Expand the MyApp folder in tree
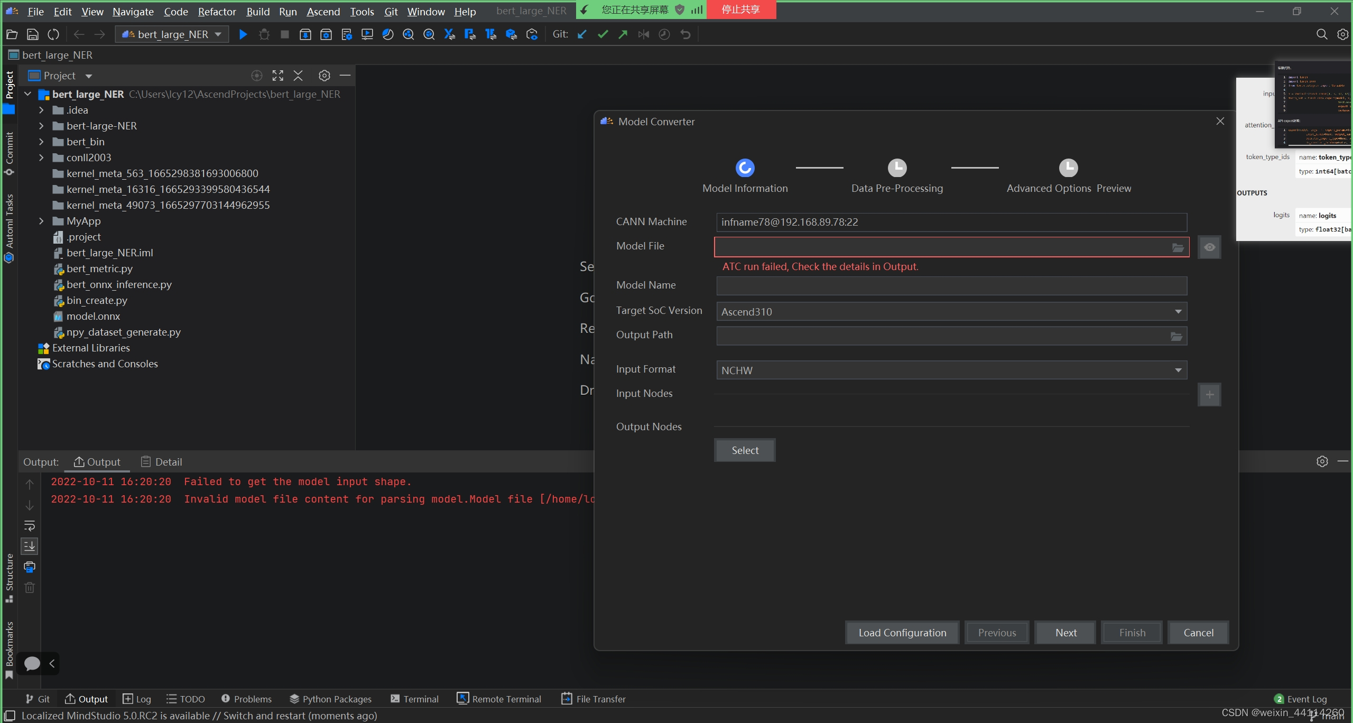The image size is (1353, 723). [41, 221]
